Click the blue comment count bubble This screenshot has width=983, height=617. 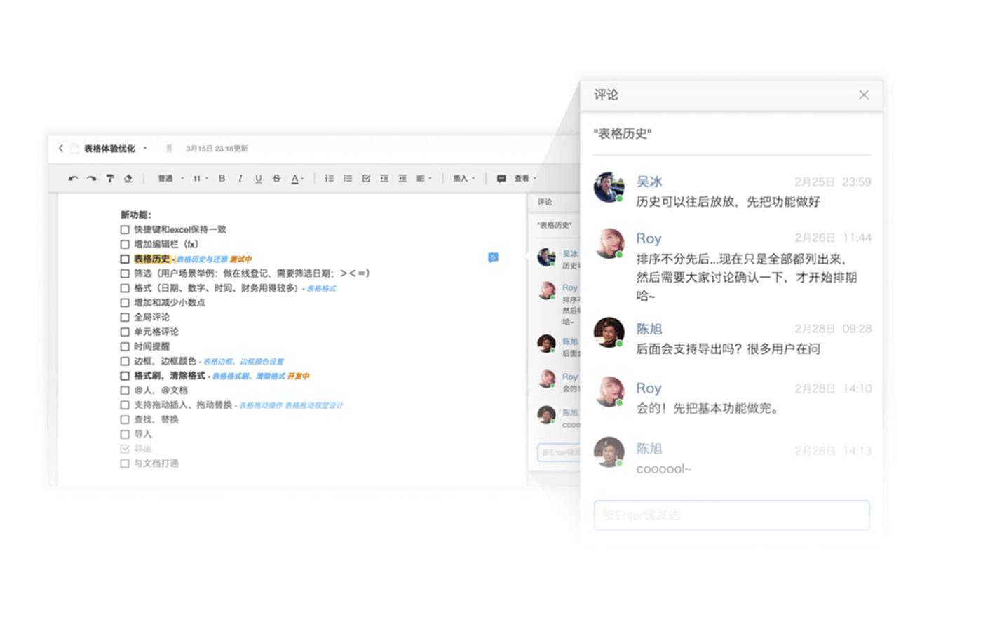click(493, 257)
